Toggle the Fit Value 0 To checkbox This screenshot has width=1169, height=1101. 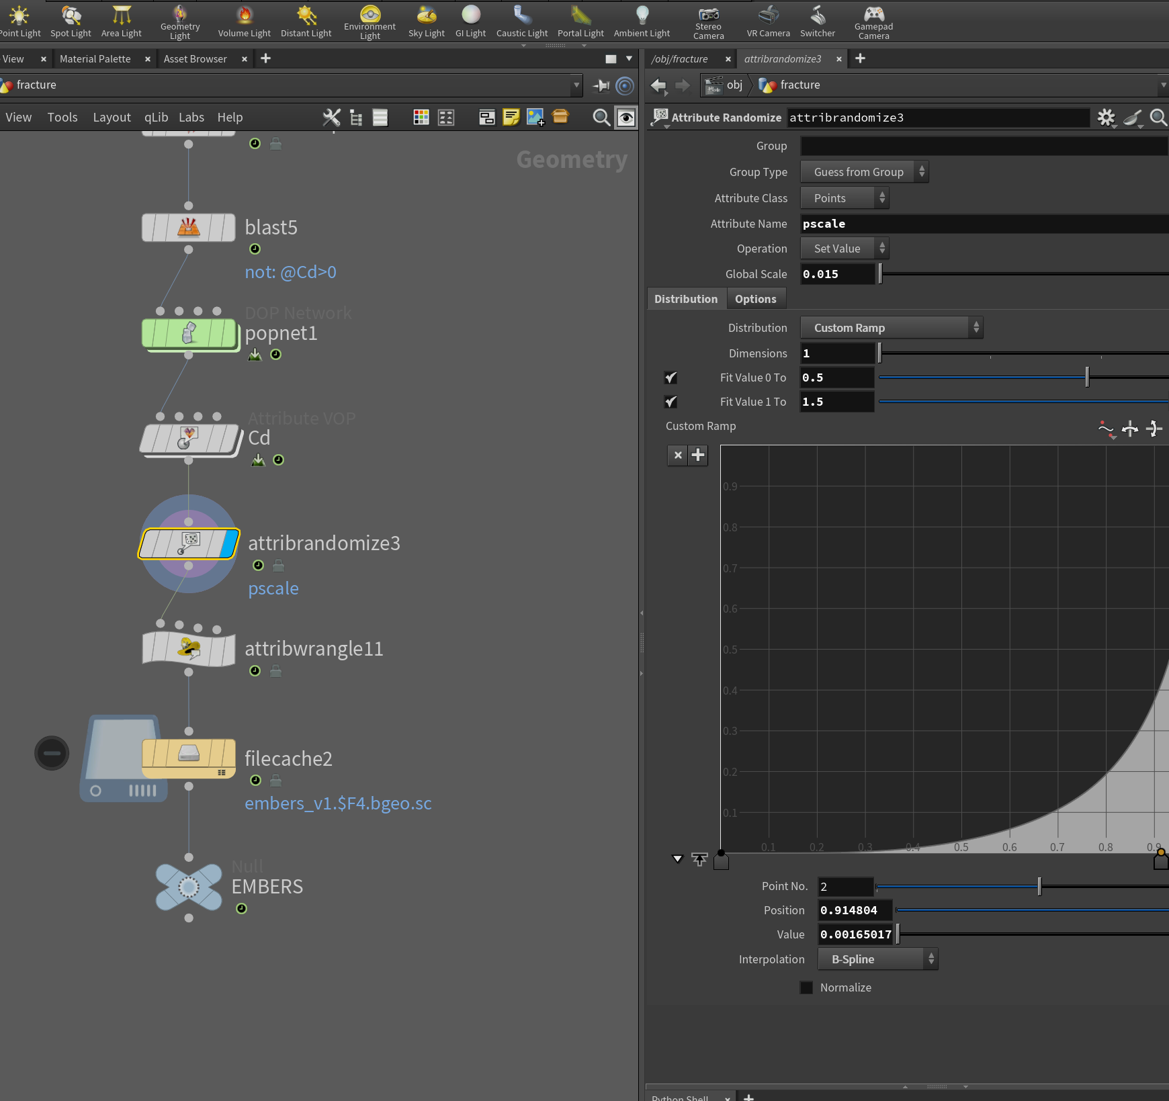tap(670, 378)
